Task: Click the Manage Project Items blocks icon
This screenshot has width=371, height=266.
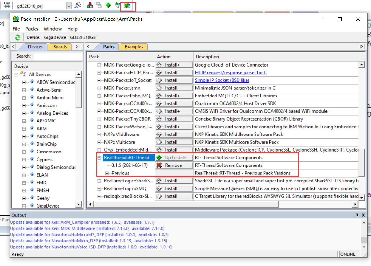Action: pos(90,6)
